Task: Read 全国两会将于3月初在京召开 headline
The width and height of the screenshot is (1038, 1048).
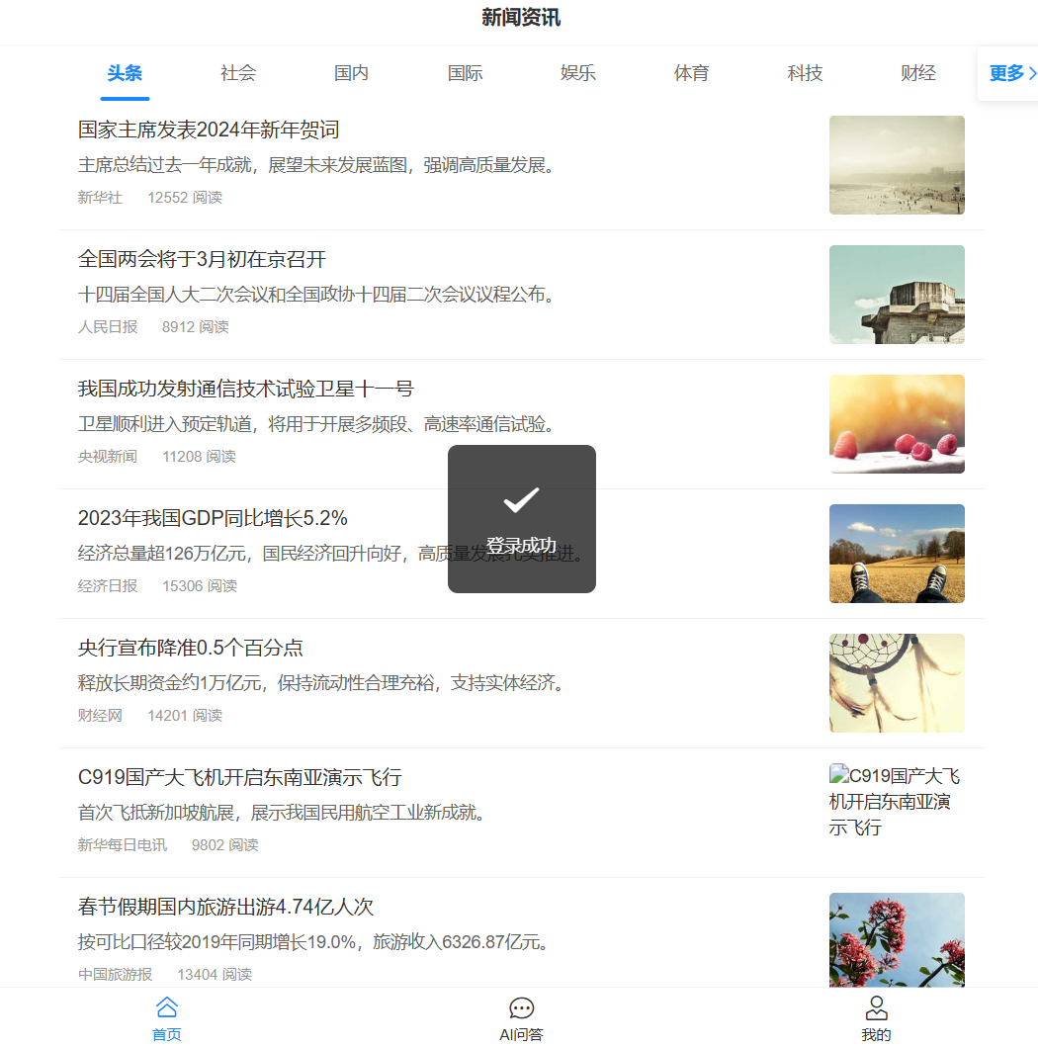Action: (202, 259)
